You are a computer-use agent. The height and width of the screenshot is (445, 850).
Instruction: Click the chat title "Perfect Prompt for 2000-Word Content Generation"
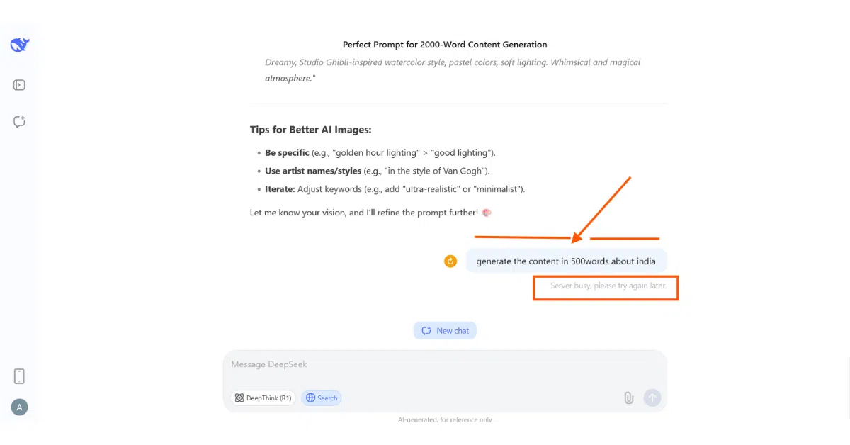445,45
